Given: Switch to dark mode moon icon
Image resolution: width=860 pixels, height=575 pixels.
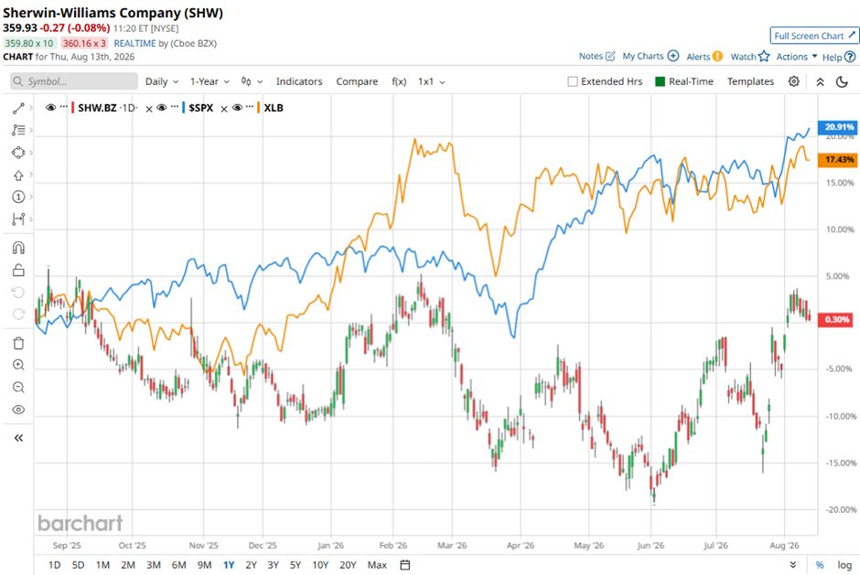Looking at the screenshot, I should pos(842,81).
